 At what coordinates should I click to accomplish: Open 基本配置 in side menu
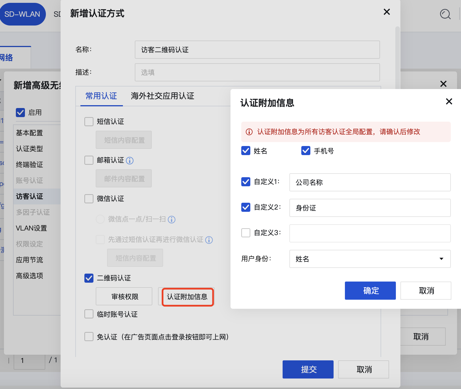29,133
